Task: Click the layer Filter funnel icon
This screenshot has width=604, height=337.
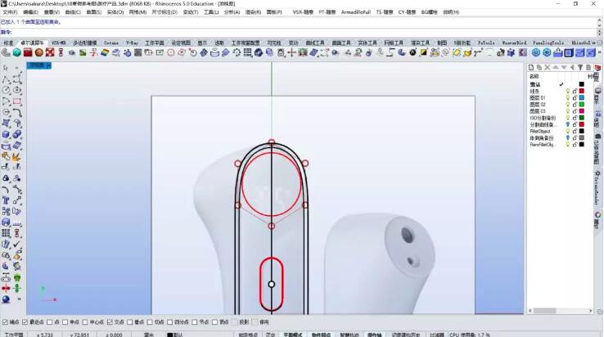Action: pos(580,67)
